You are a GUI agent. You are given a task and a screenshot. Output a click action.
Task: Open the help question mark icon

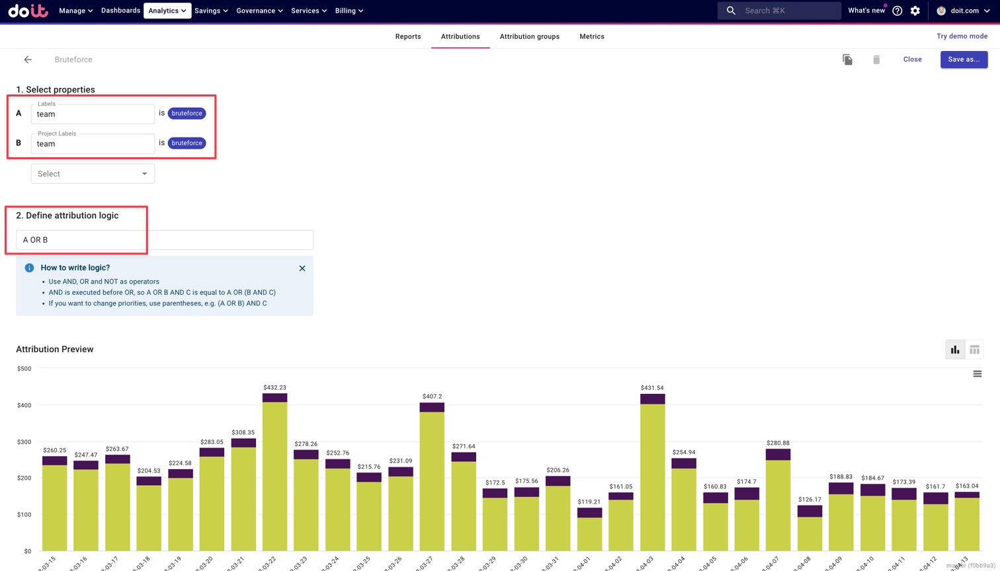[x=897, y=11]
